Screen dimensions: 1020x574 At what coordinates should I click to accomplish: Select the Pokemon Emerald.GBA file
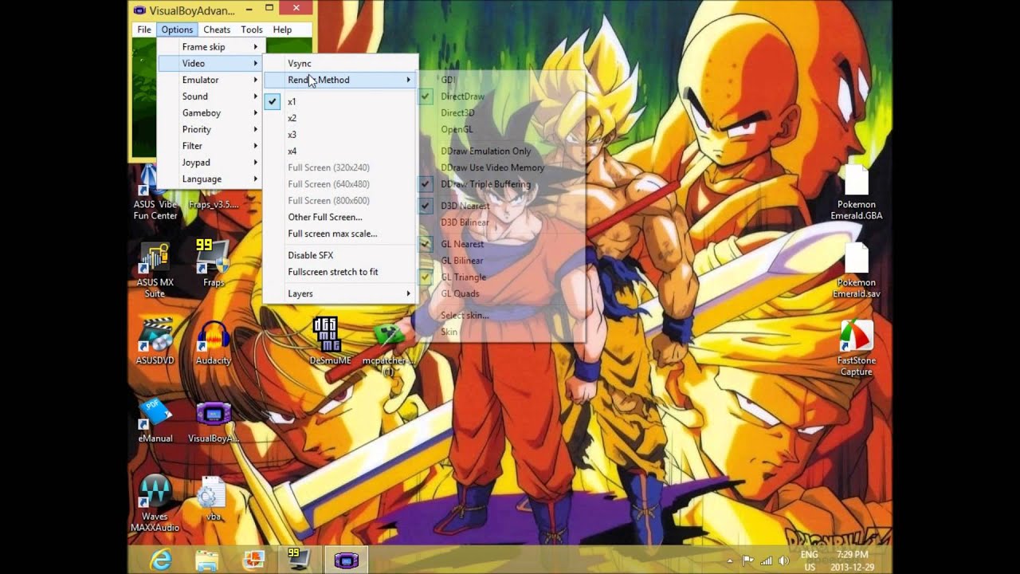point(856,192)
